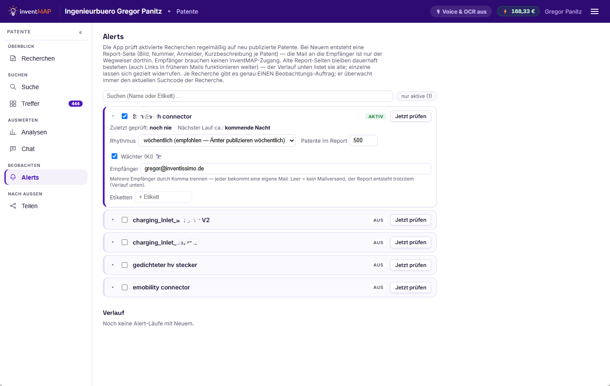Click Jetzt prüfen for gedichteter hv stecker
The image size is (610, 386).
[x=410, y=265]
